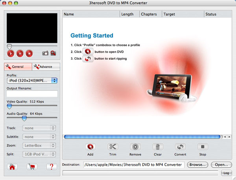
Task: Click the Add DVD disc icon
Action: 90,147
